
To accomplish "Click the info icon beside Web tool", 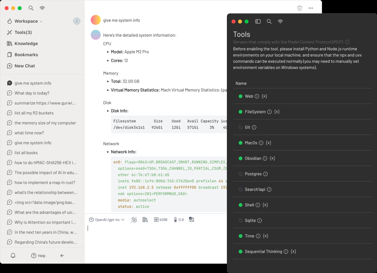I will [257, 96].
